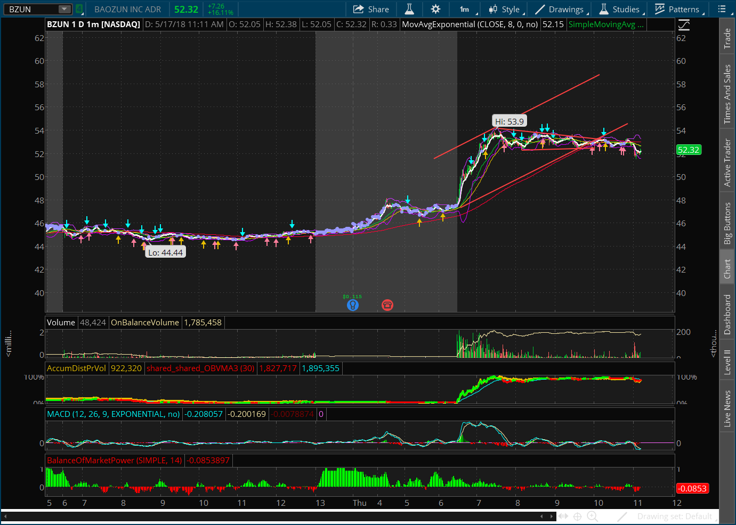Screen dimensions: 736x525
Task: Click the horizontal expand arrows icon
Action: click(563, 516)
